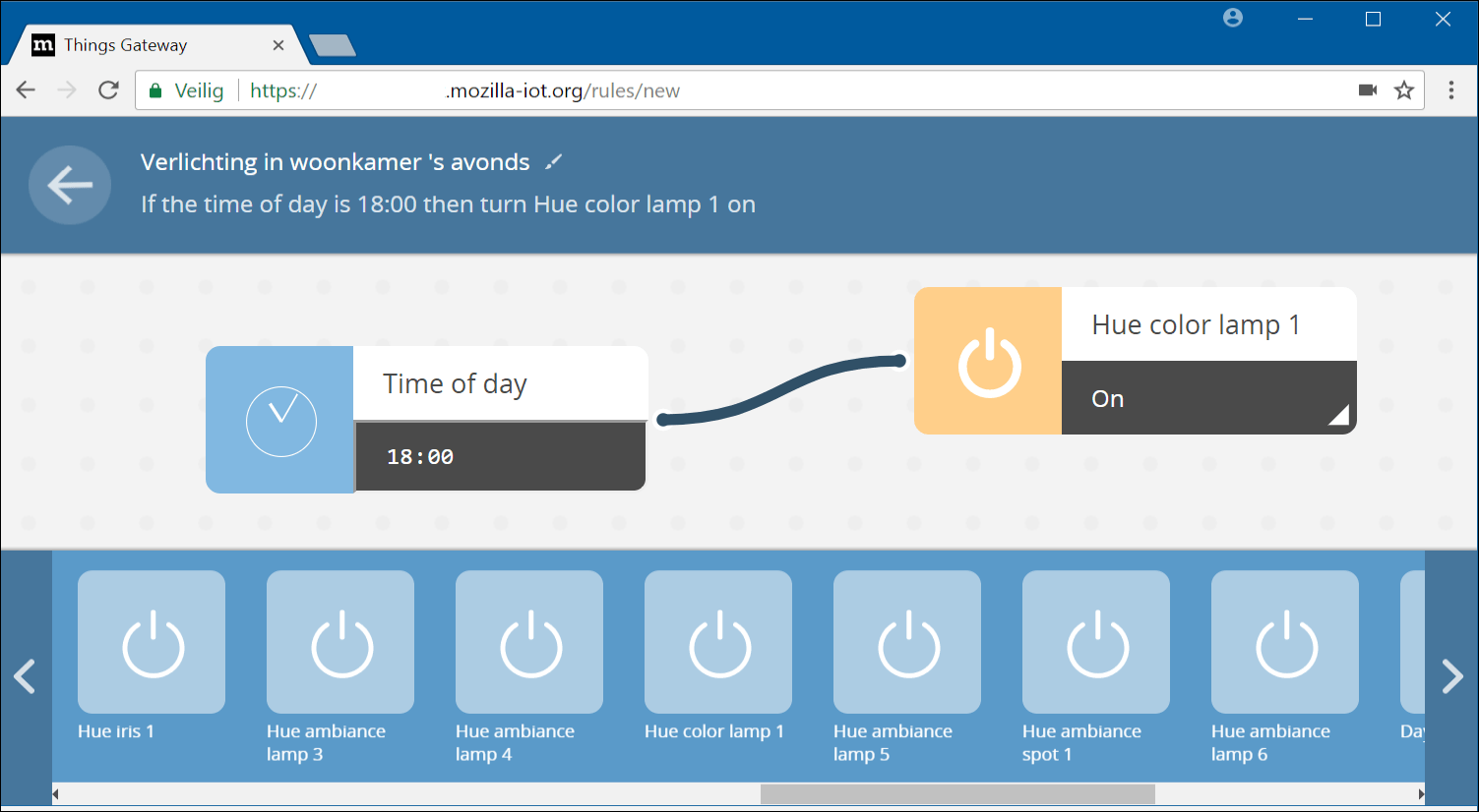Minimize the Chrome window

click(1305, 19)
